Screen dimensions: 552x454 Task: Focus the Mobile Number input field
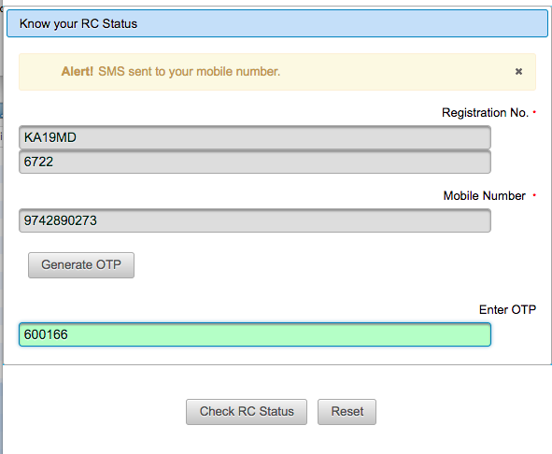(255, 220)
